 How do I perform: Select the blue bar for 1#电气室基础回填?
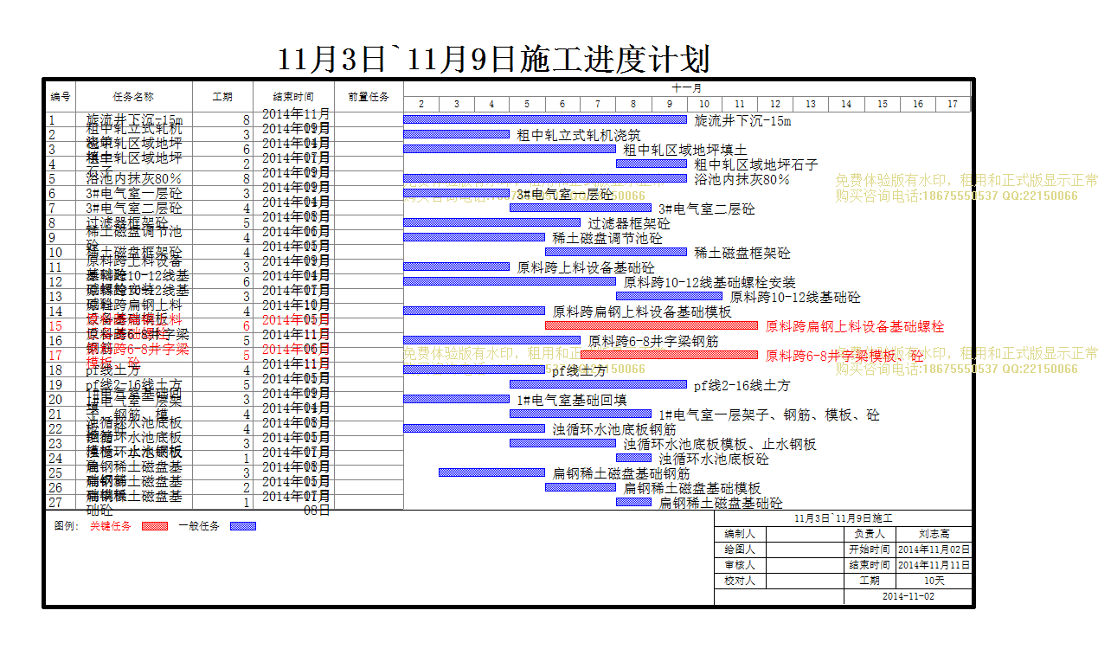(457, 399)
